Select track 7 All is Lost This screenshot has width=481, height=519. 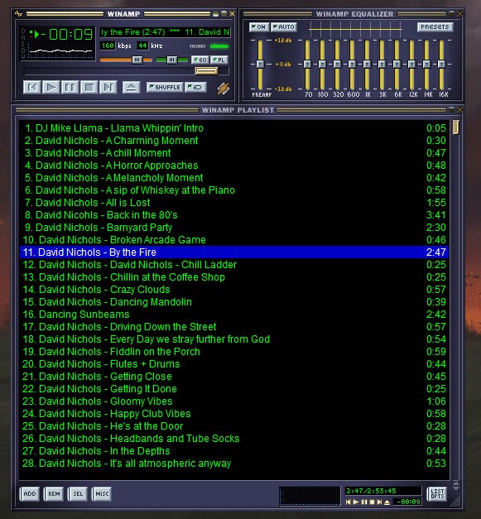(x=234, y=203)
